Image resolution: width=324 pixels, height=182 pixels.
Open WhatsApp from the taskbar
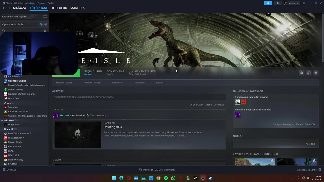click(173, 178)
